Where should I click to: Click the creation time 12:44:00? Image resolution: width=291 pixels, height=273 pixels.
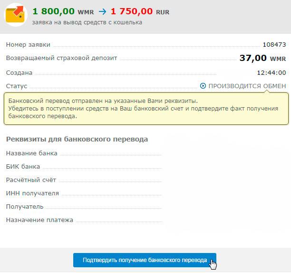pos(271,73)
